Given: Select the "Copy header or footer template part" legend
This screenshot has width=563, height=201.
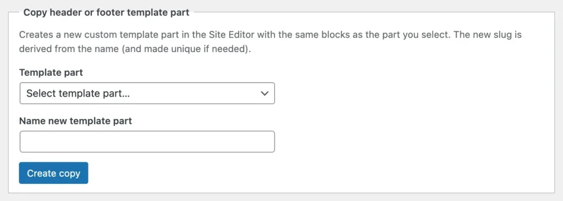Looking at the screenshot, I should pyautogui.click(x=106, y=13).
